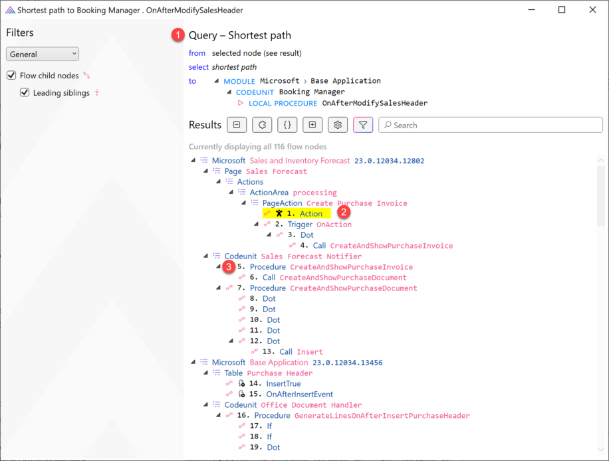
Task: Click the list icon before ActionArea processing
Action: point(241,192)
